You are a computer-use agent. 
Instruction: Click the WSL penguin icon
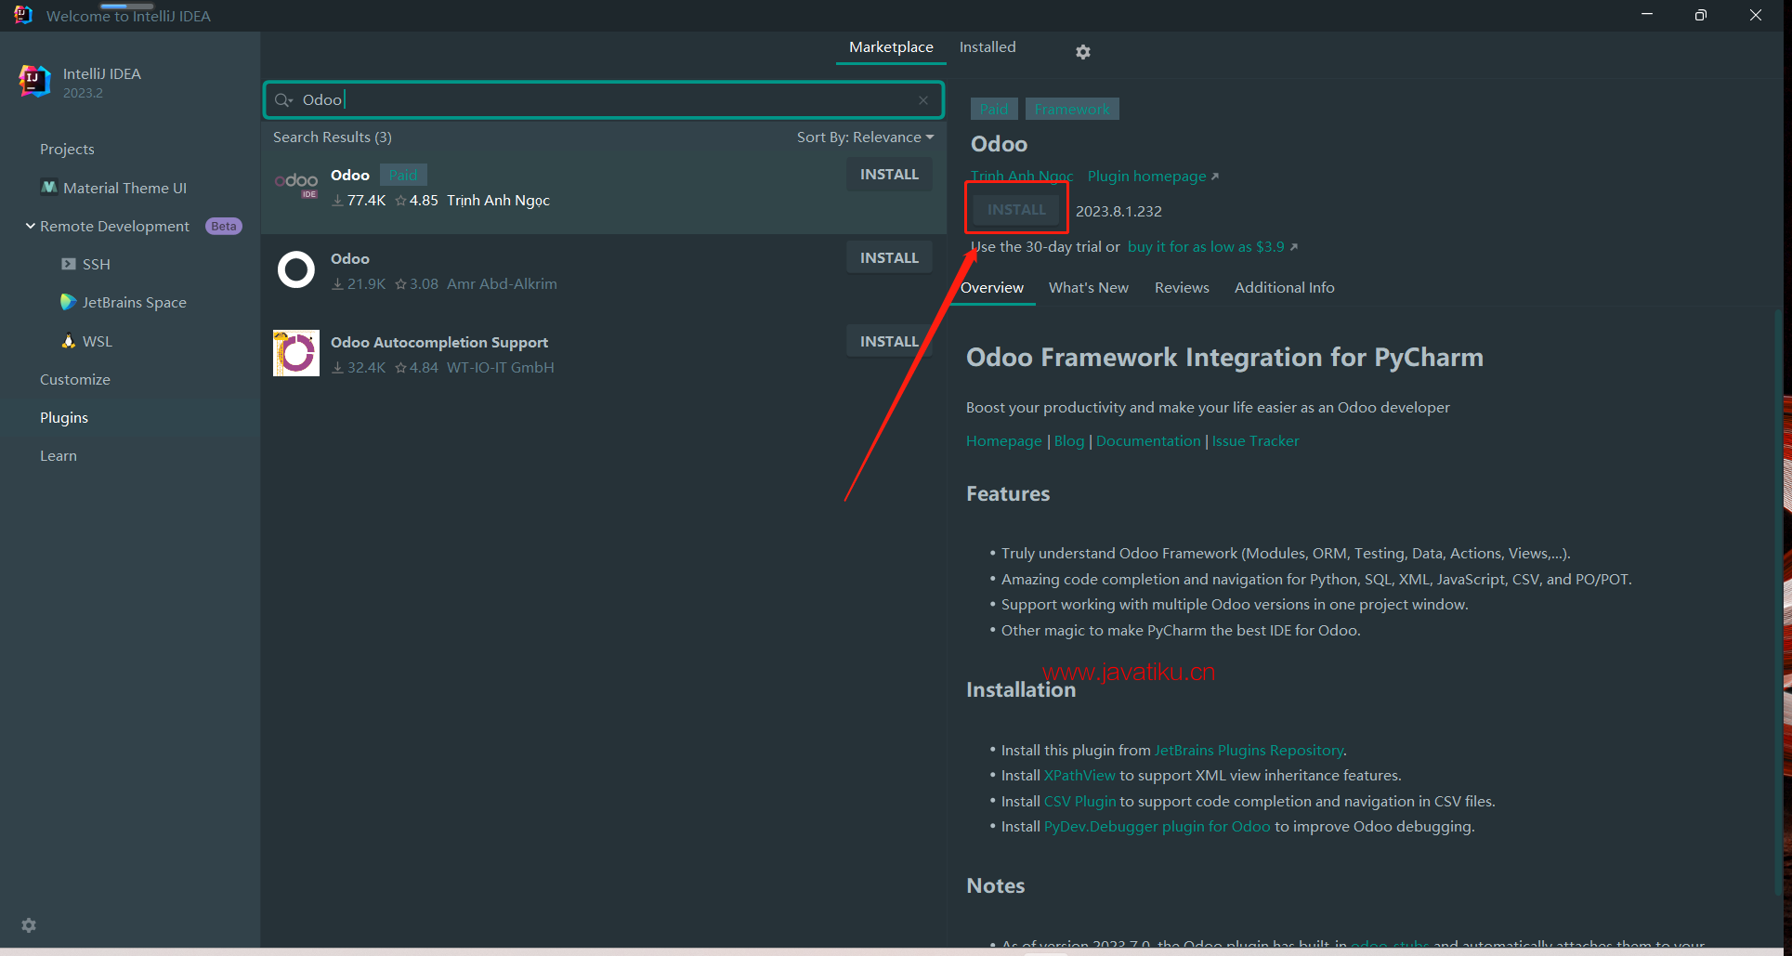tap(69, 341)
